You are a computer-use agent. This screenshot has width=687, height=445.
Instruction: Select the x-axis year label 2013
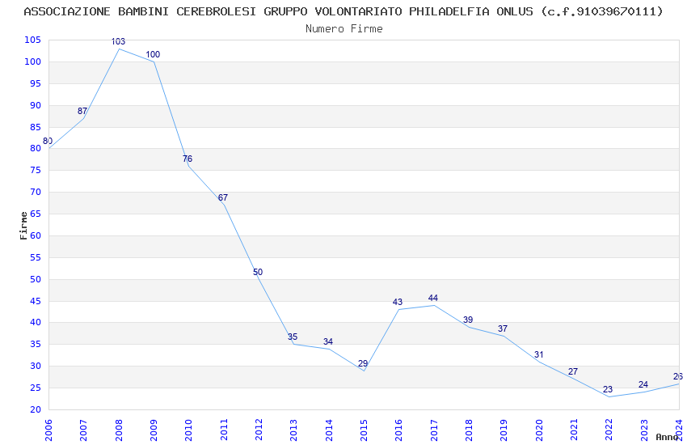pyautogui.click(x=293, y=430)
